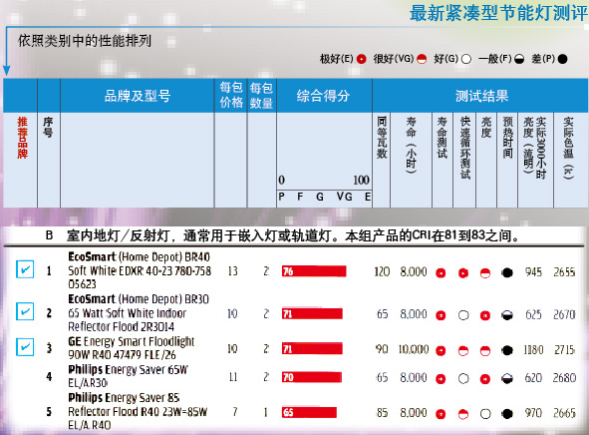
Task: Toggle recommended checkbox for EcoSmart BR40
Action: click(x=25, y=269)
